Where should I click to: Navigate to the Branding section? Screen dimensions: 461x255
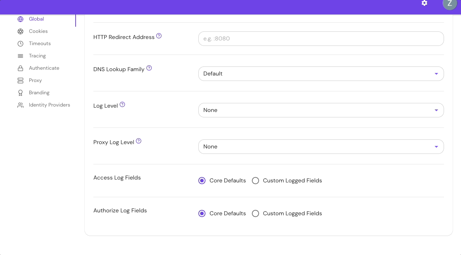click(x=39, y=92)
